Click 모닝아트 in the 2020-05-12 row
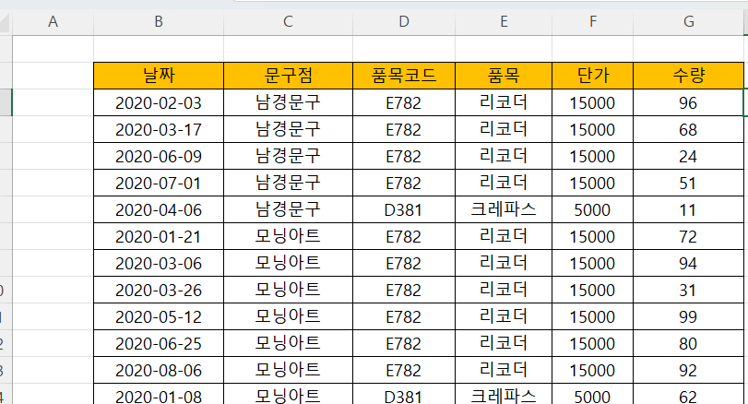 (x=288, y=316)
